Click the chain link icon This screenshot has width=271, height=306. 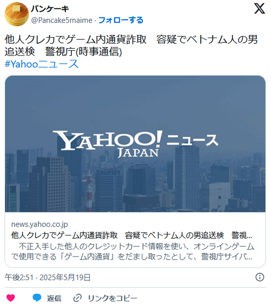click(77, 298)
